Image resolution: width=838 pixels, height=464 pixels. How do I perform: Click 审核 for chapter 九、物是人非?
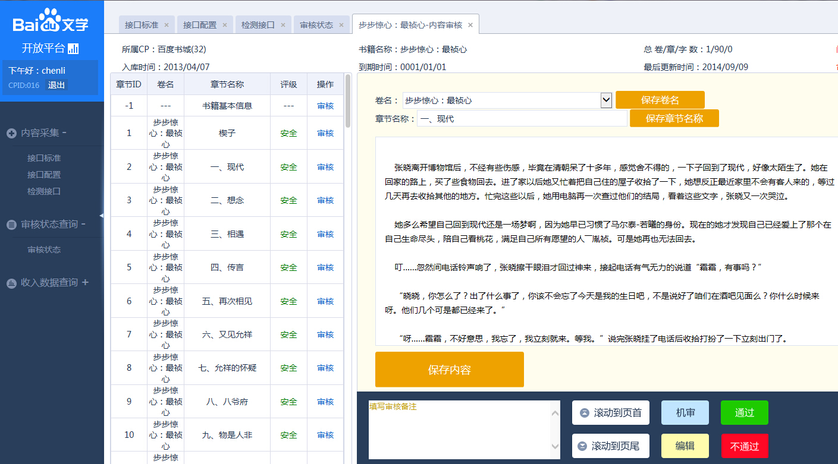click(325, 435)
